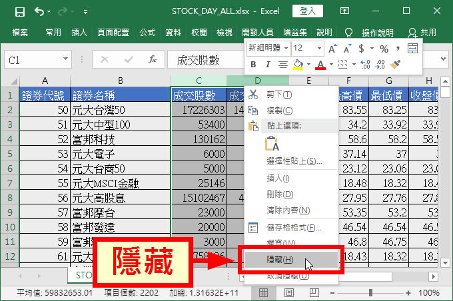Click the zoom slider handle
Image resolution: width=453 pixels, height=301 pixels.
tap(370, 293)
